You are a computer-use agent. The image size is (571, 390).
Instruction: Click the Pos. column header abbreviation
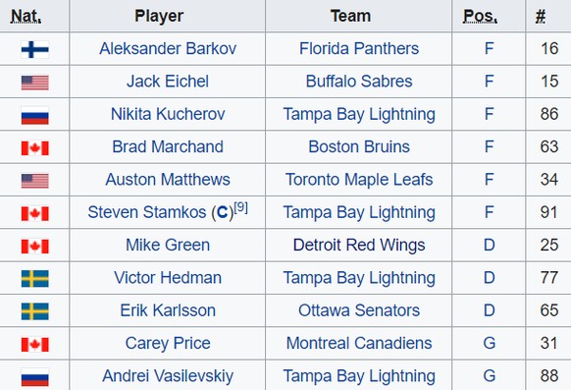point(480,16)
